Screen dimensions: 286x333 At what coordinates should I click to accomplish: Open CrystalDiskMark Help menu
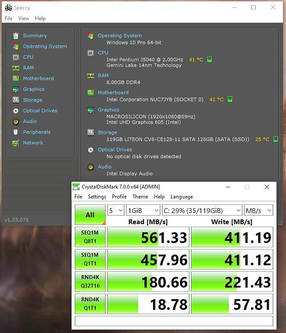click(x=159, y=197)
